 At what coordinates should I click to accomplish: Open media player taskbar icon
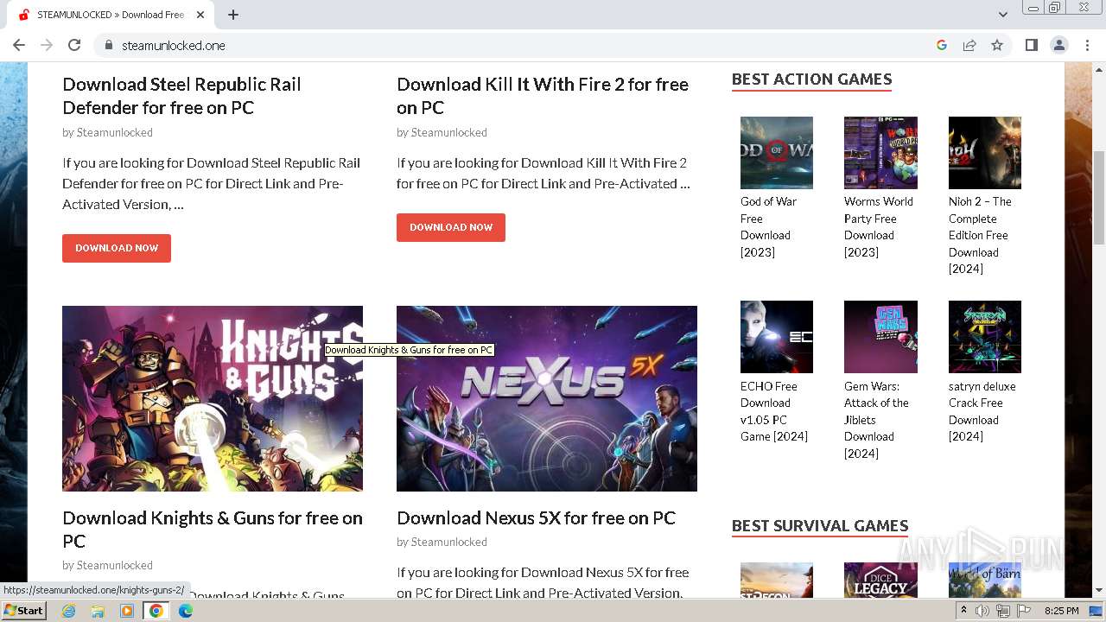pyautogui.click(x=127, y=611)
